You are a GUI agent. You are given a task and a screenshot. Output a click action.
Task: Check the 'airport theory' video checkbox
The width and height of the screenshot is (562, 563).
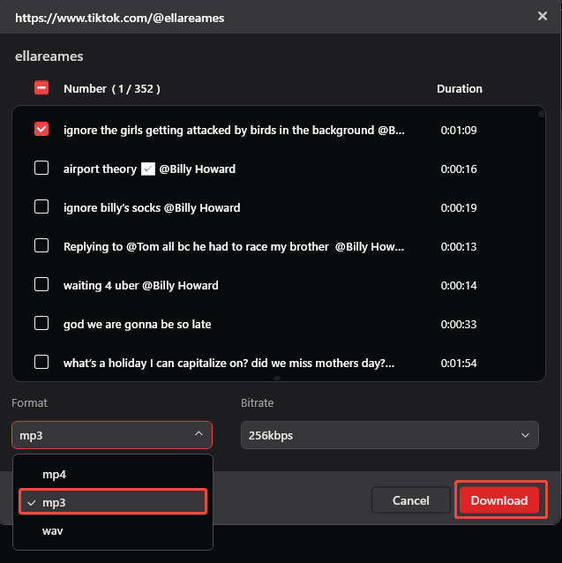(41, 168)
